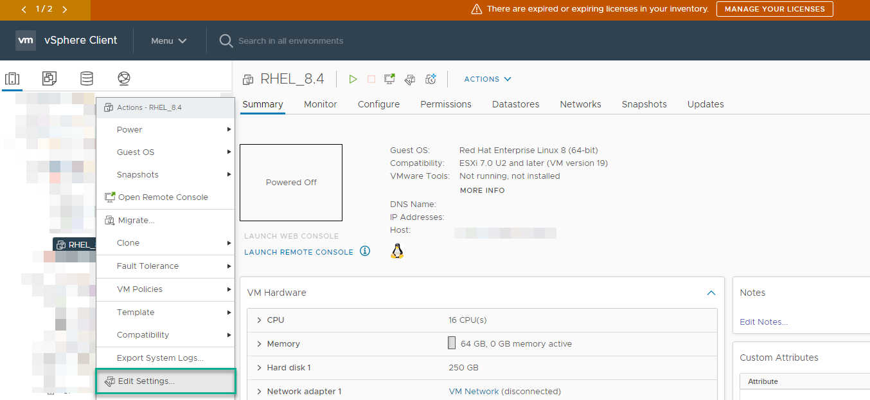Open the VMs and Templates inventory view

point(49,78)
